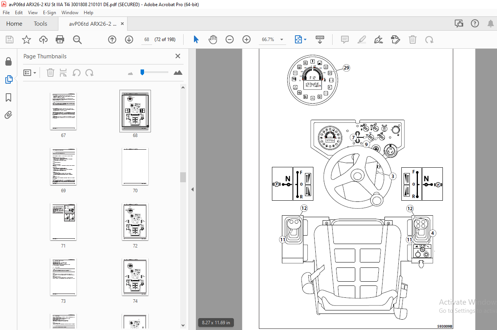Select page 69 thumbnail

click(x=63, y=167)
